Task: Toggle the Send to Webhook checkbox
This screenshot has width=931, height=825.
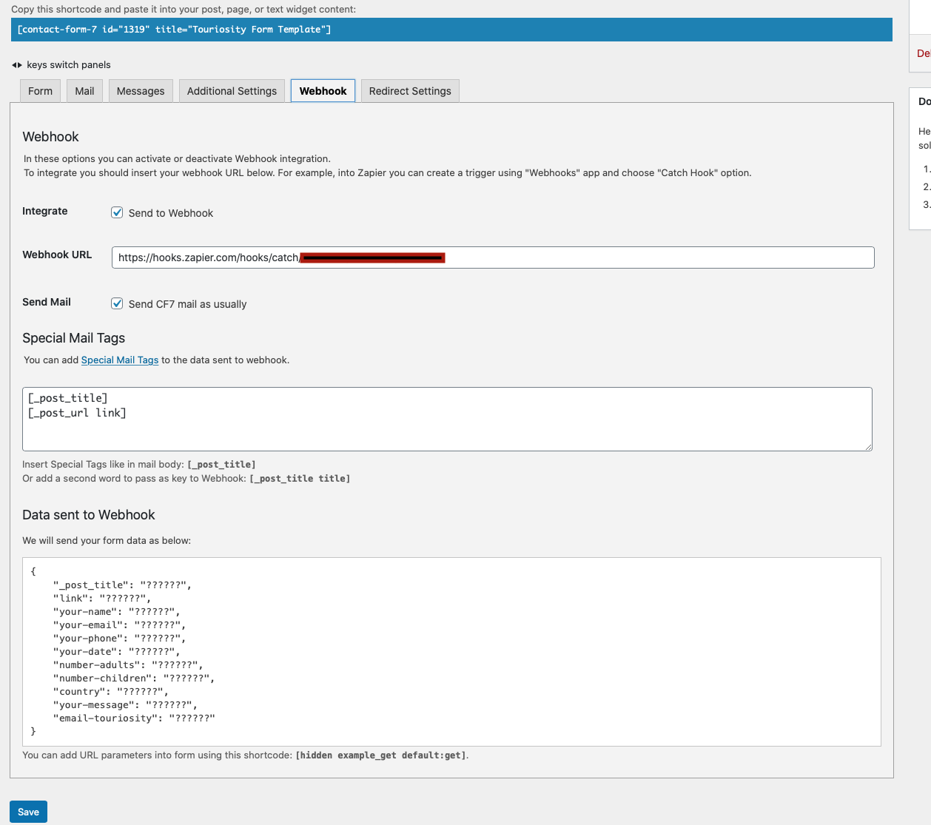Action: 117,212
